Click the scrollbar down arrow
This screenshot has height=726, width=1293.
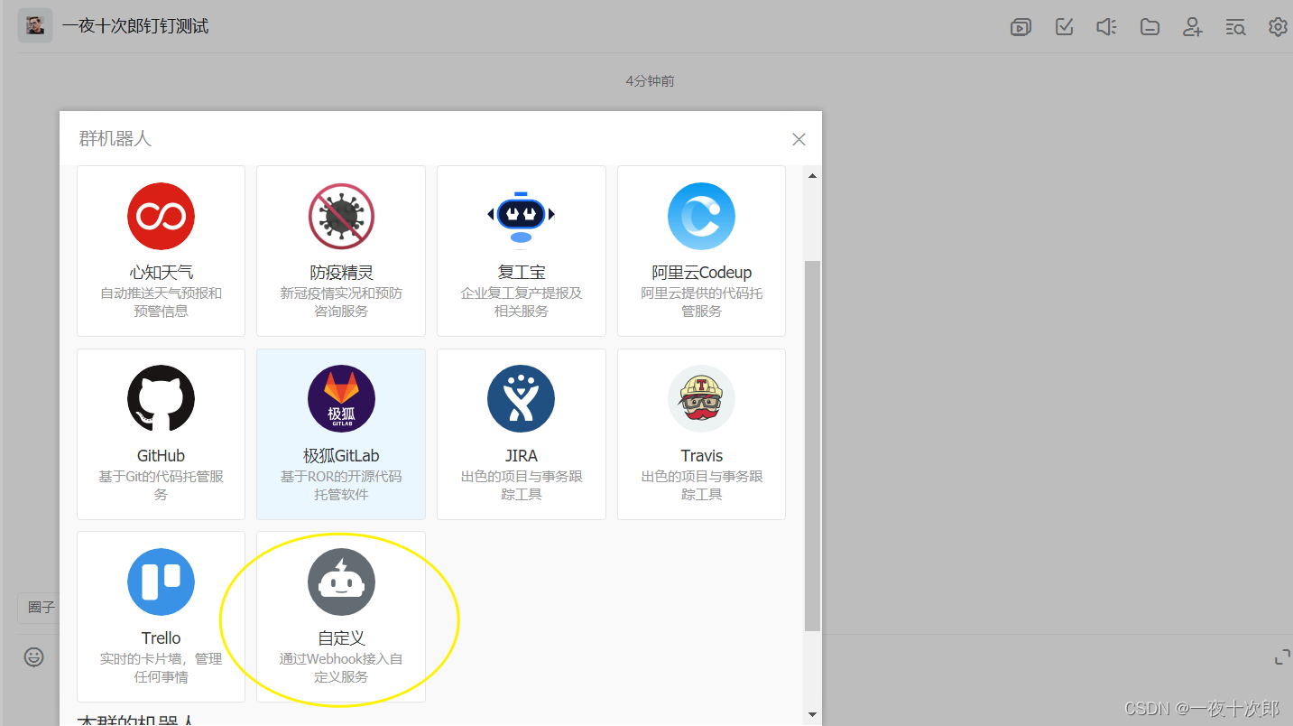tap(813, 714)
